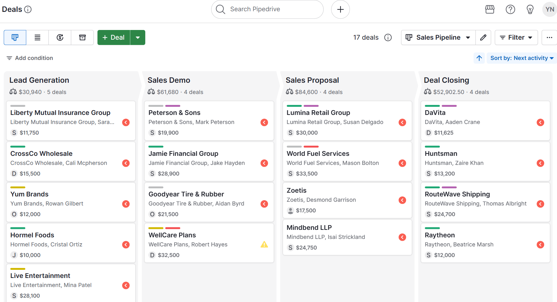Click 'Goodyear Tire & Rubber, Aidan Byrd' text
This screenshot has width=557, height=302.
pyautogui.click(x=196, y=204)
